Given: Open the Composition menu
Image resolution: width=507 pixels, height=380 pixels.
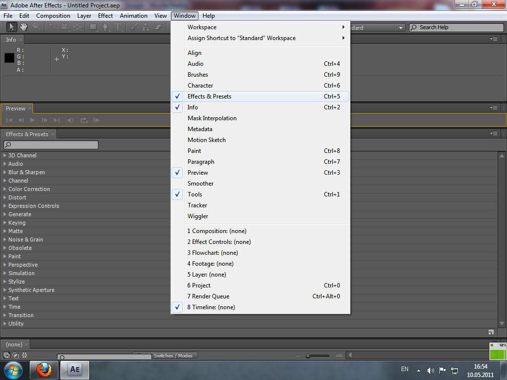Looking at the screenshot, I should click(53, 15).
